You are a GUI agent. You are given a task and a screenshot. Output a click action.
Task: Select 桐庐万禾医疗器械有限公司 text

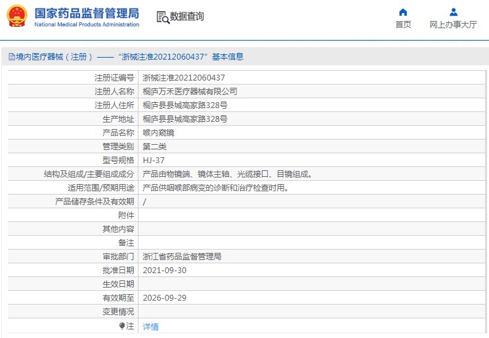pyautogui.click(x=190, y=91)
